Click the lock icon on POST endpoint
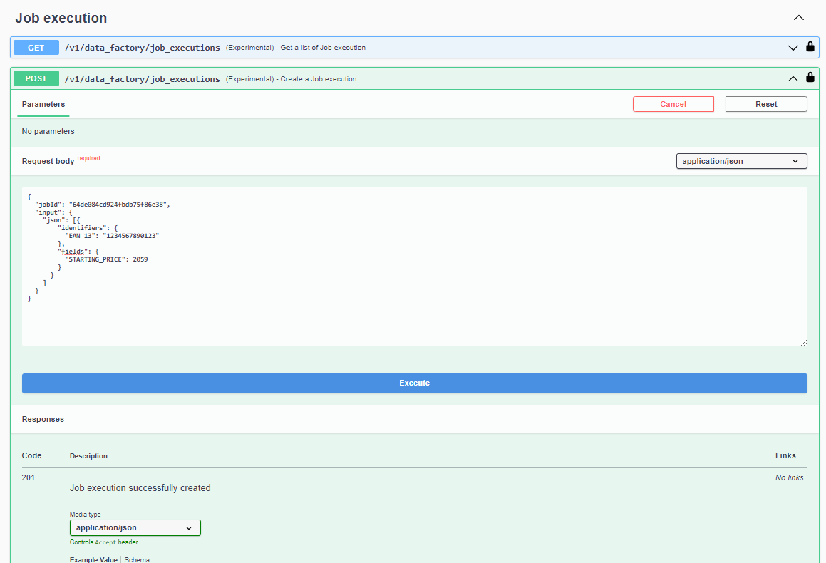 tap(810, 78)
